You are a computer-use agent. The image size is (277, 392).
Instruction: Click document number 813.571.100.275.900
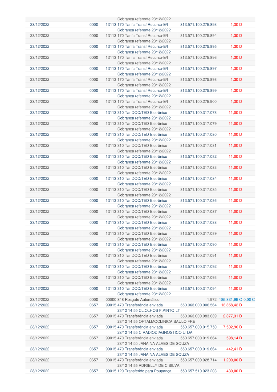(198, 102)
